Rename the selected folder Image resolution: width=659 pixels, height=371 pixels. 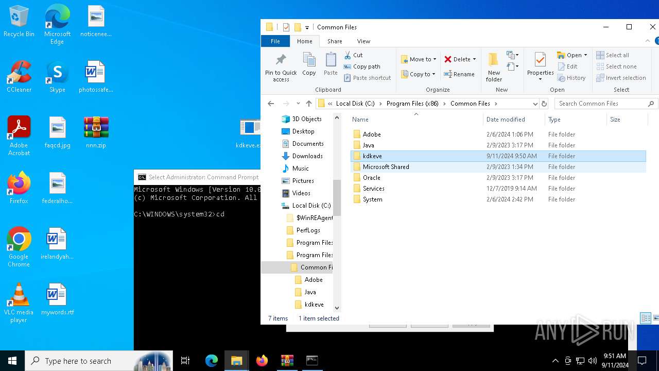click(459, 74)
